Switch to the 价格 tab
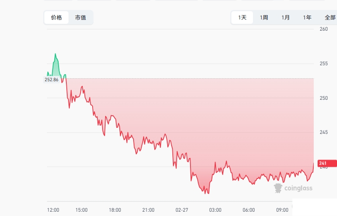This screenshot has width=337, height=216. pos(56,18)
